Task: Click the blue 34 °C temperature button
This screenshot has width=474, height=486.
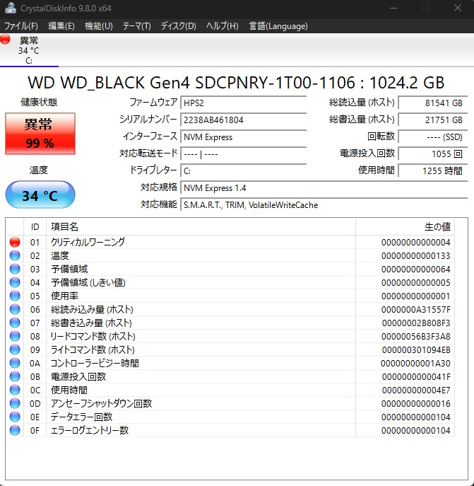Action: click(40, 195)
